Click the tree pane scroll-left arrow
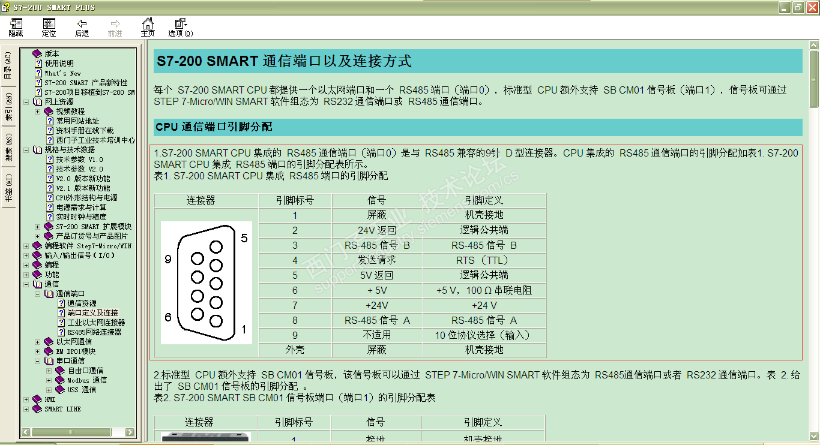The height and width of the screenshot is (445, 820). 26,432
